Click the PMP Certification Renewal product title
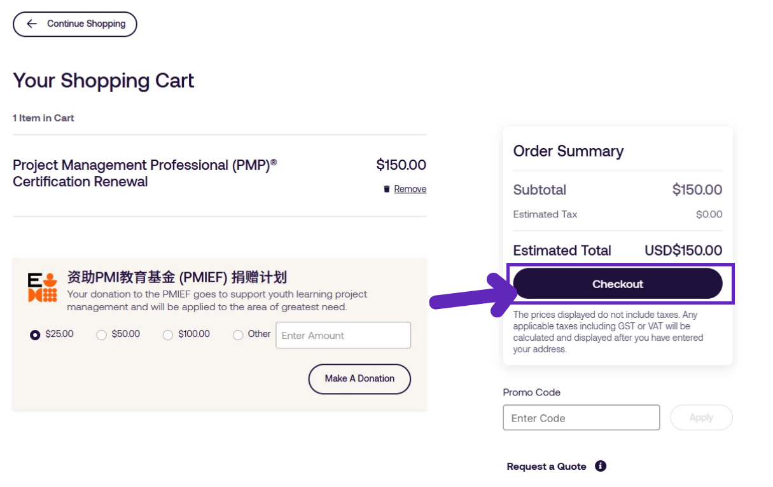This screenshot has height=487, width=773. (143, 173)
